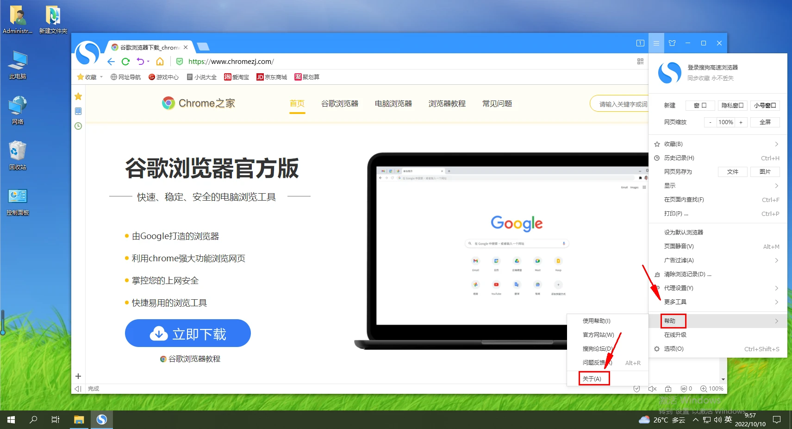Expand the 更多工具 submenu
Screen dimensions: 792x429
coord(718,302)
